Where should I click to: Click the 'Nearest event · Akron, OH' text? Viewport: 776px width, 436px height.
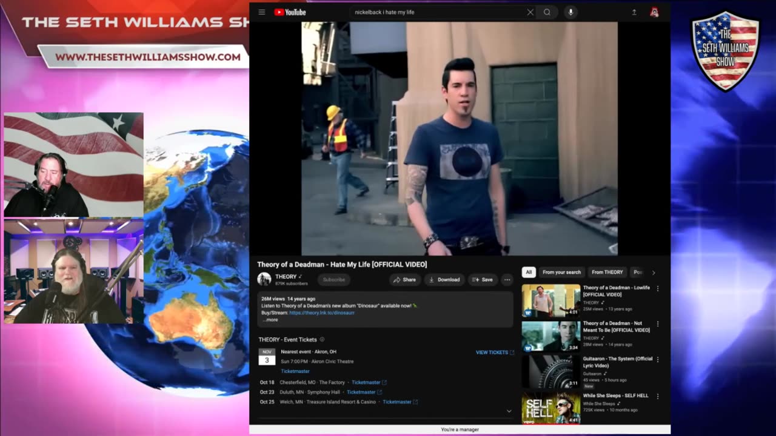pos(309,352)
